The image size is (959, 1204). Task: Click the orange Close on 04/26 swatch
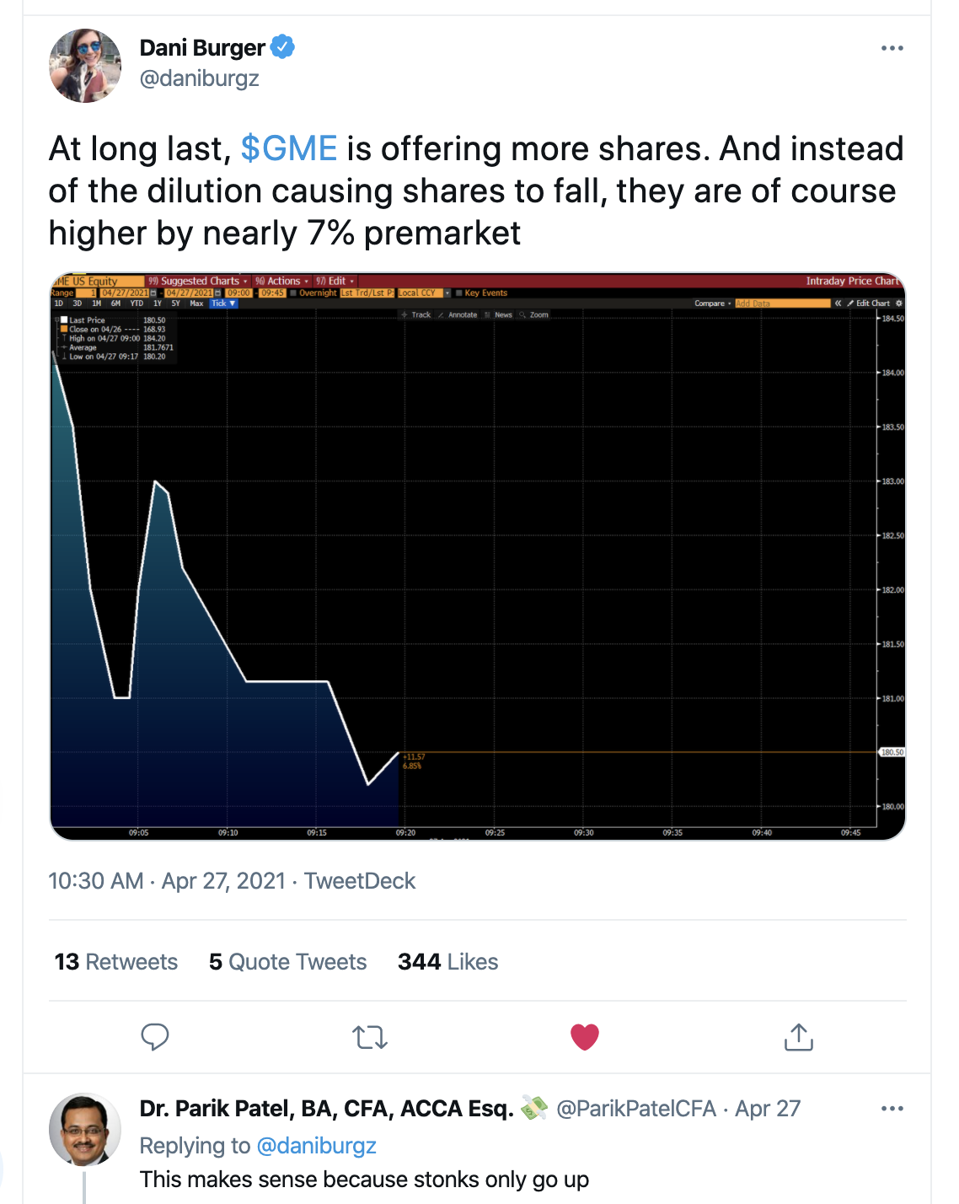coord(64,330)
